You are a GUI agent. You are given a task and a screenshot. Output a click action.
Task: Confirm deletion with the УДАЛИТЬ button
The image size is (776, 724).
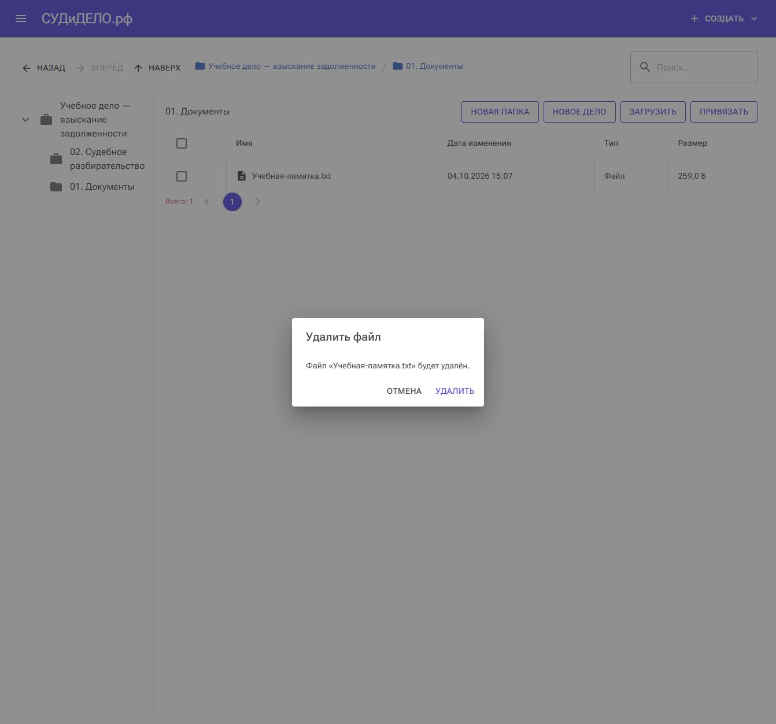(x=454, y=391)
